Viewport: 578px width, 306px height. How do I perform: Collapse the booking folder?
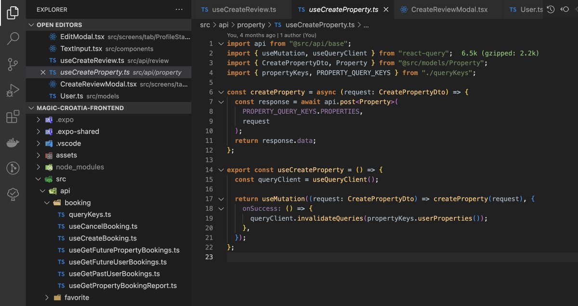tap(47, 203)
